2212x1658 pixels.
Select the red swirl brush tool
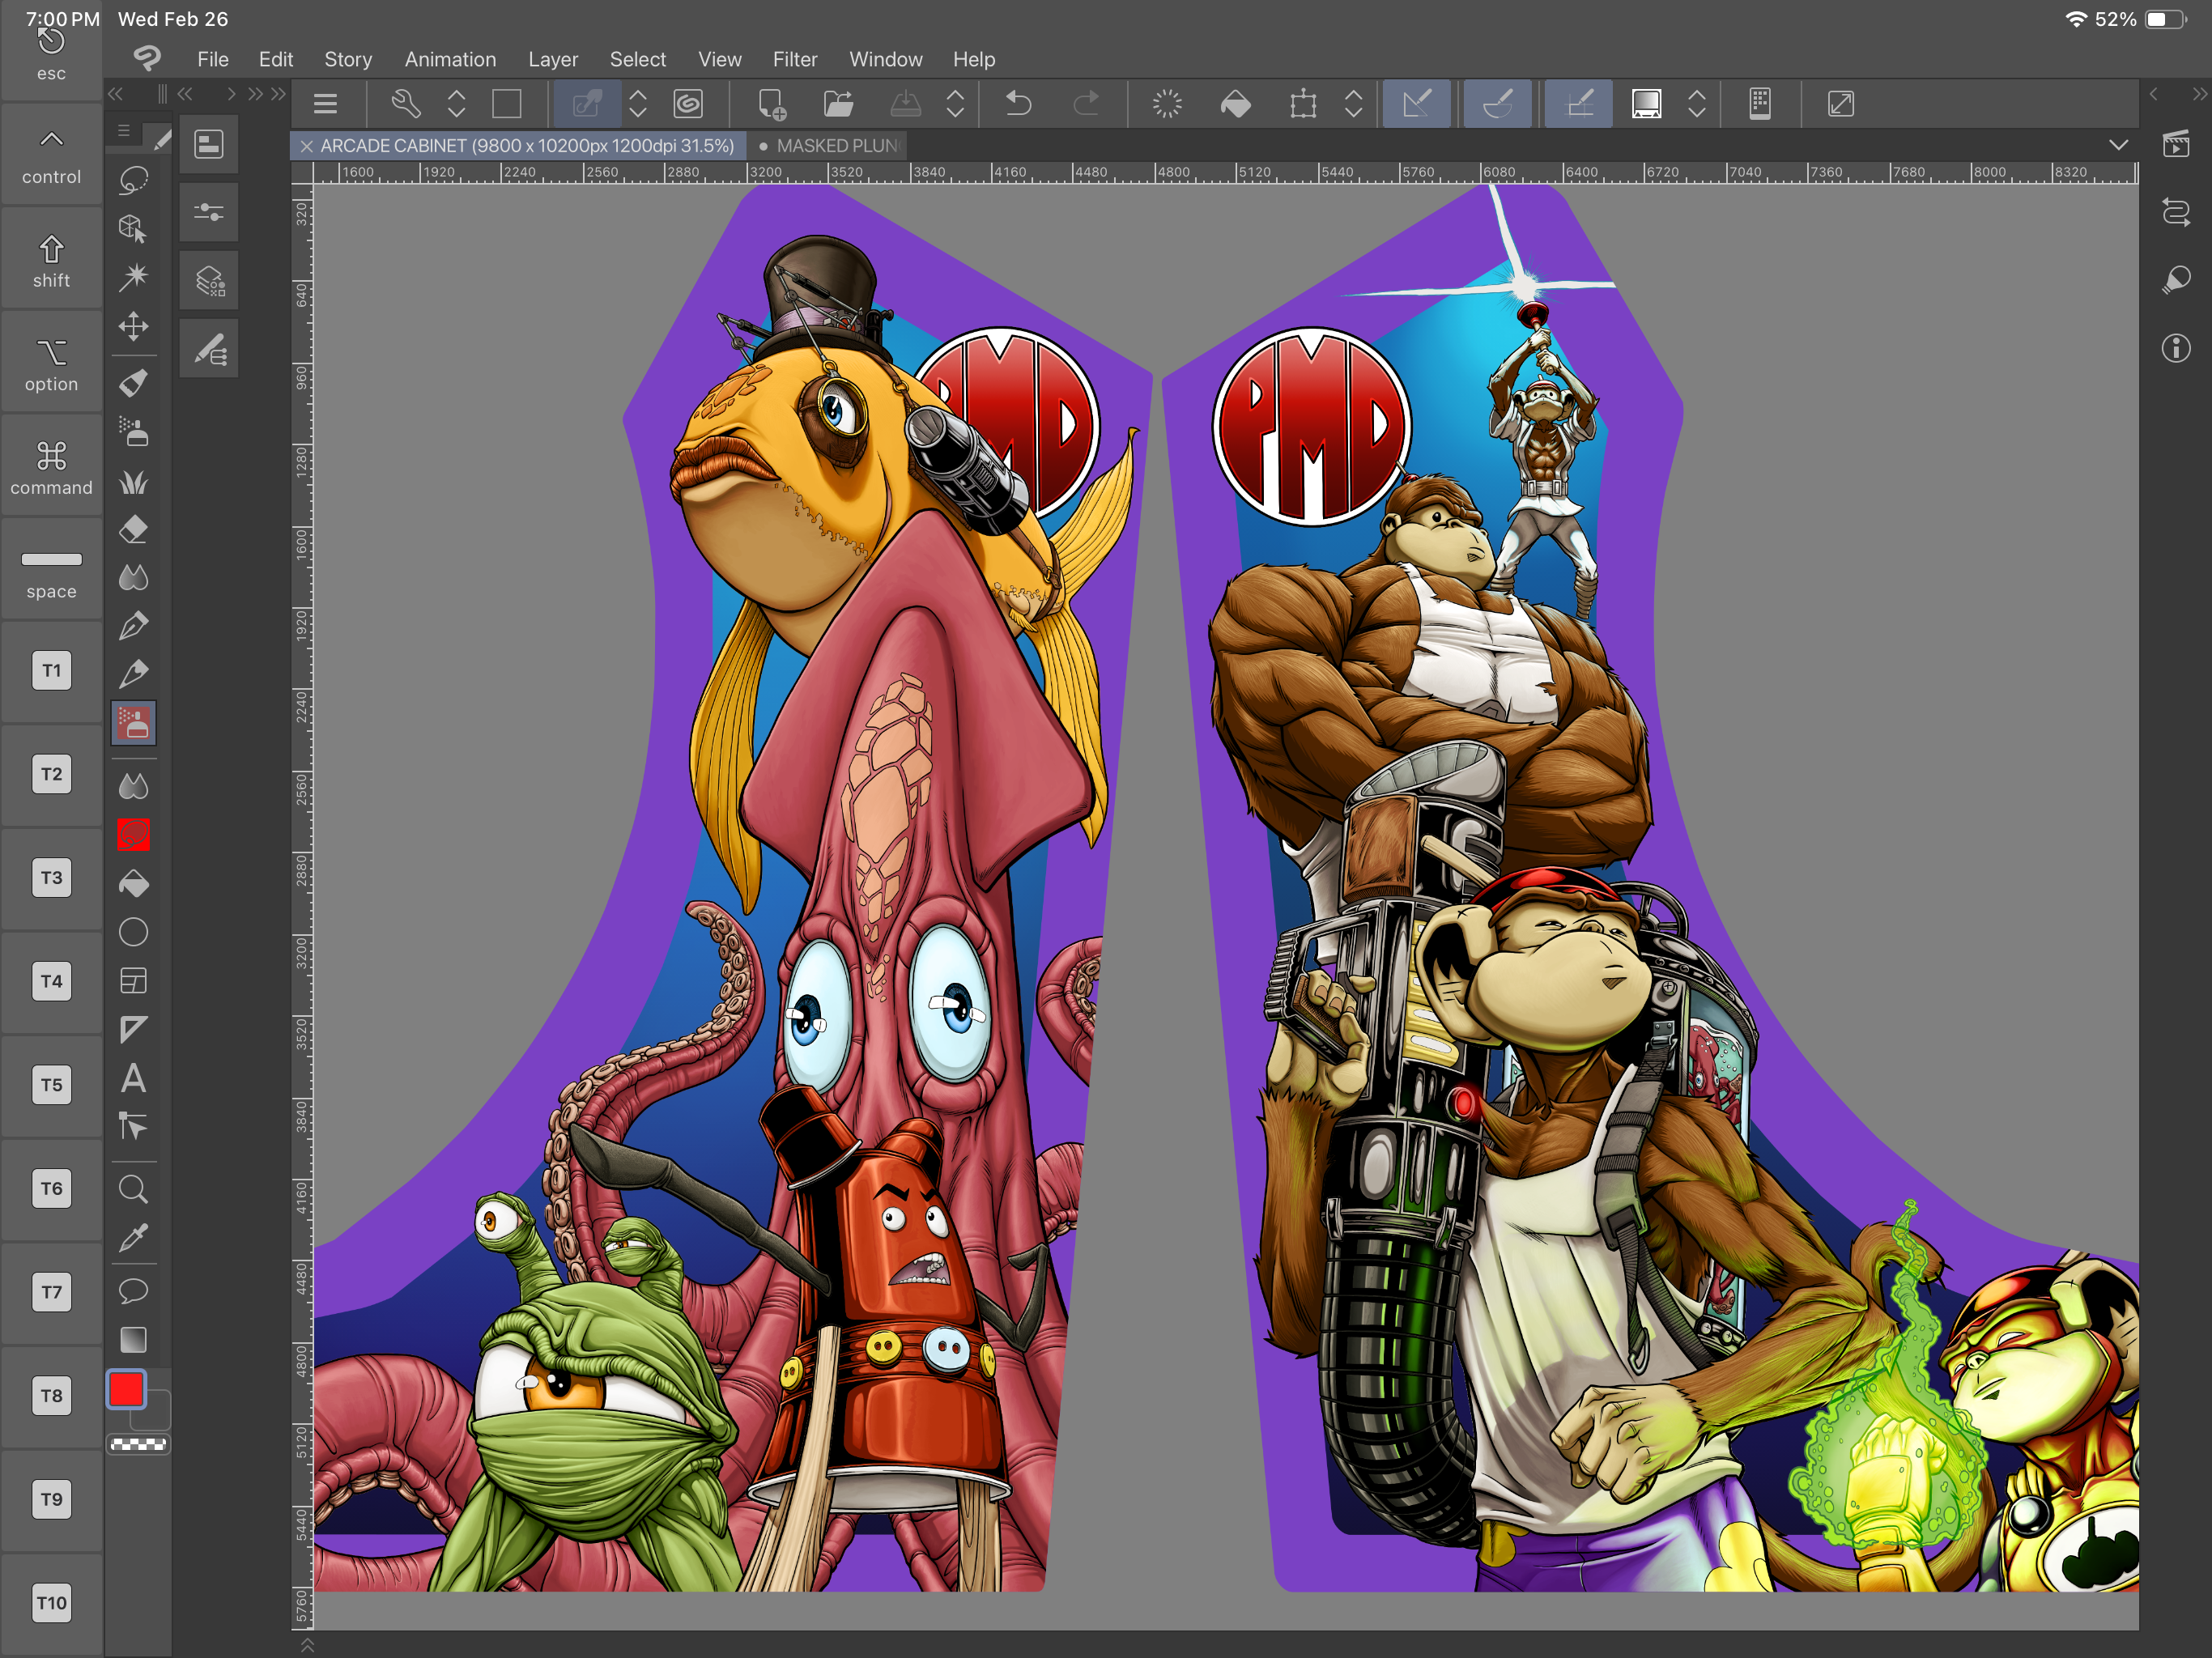133,834
